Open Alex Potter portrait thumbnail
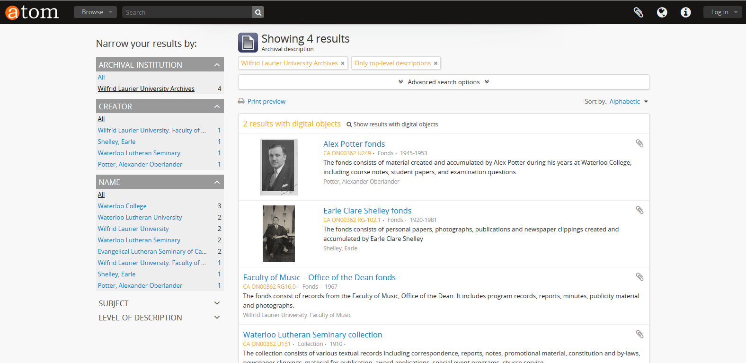 (279, 167)
